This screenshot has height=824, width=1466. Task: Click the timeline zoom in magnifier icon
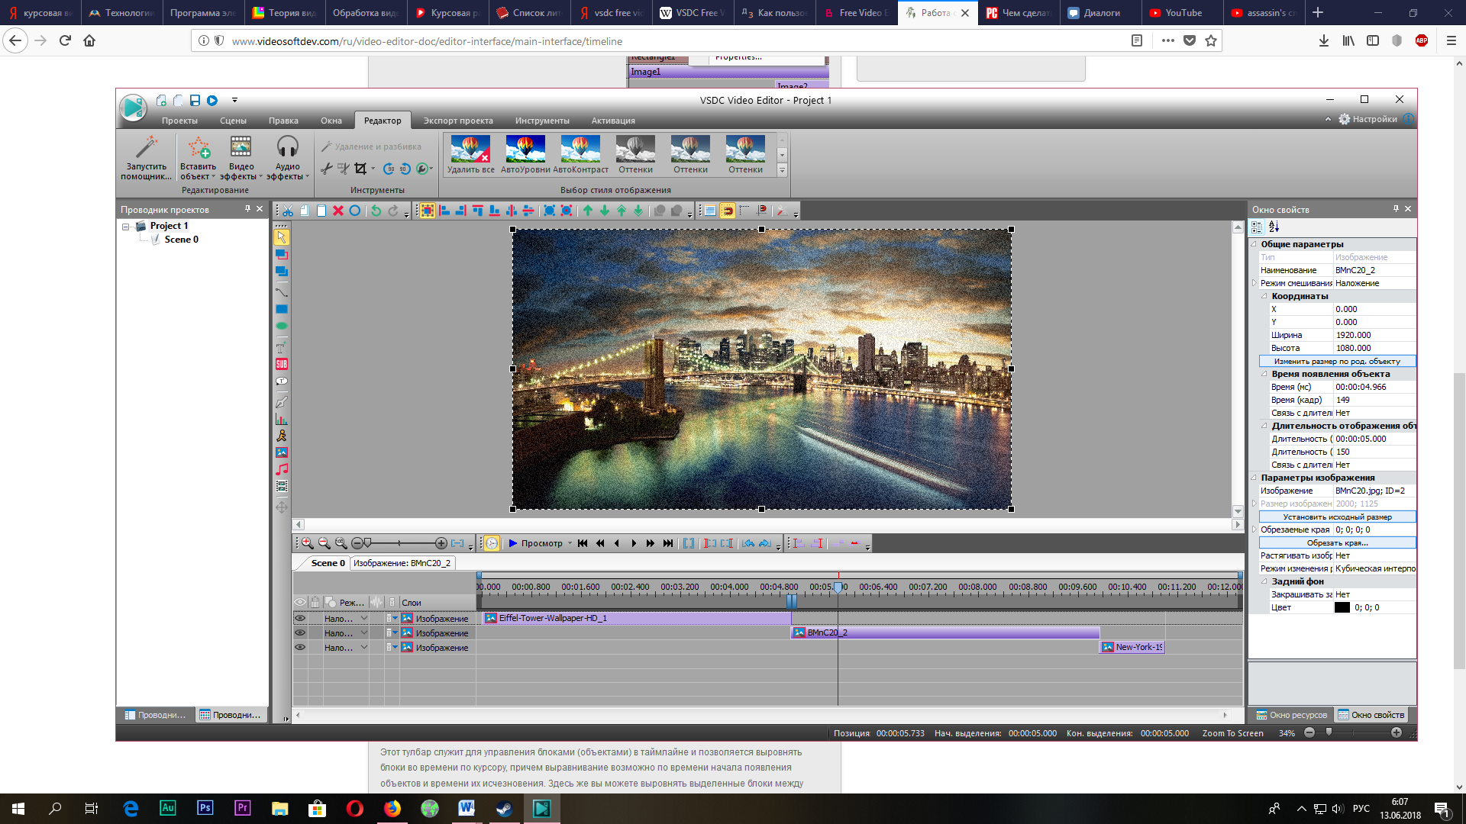point(307,543)
